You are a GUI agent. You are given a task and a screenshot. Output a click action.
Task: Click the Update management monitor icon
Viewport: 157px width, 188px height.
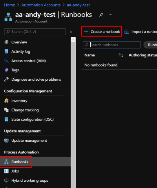click(6, 141)
